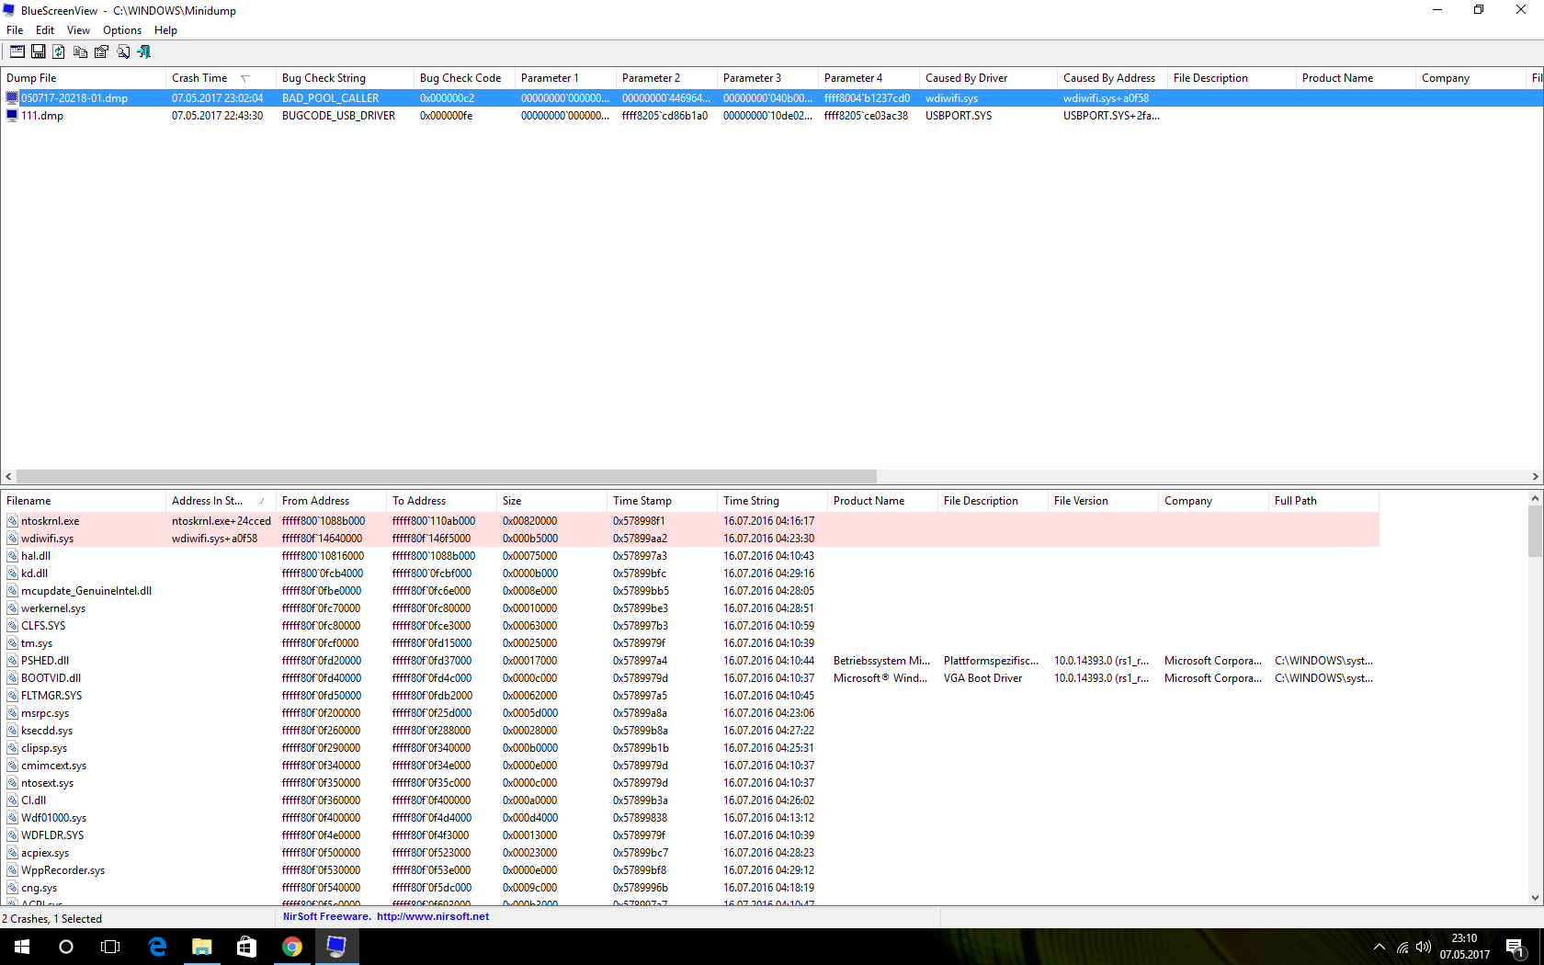This screenshot has height=965, width=1544.
Task: Click VGA Boot Driver file description
Action: click(x=982, y=678)
